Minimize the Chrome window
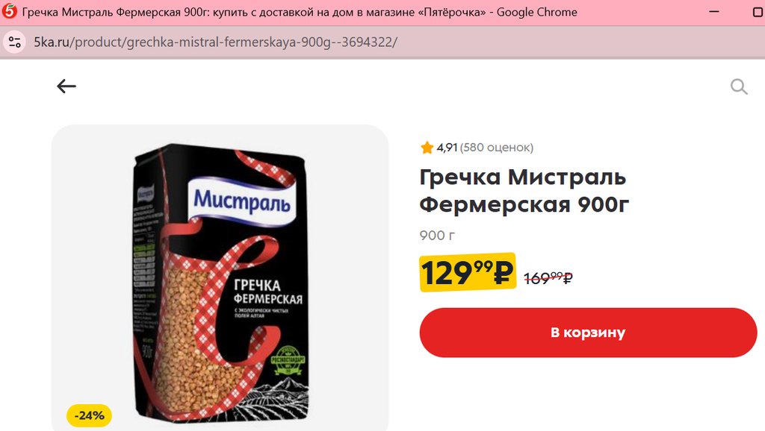 click(713, 12)
